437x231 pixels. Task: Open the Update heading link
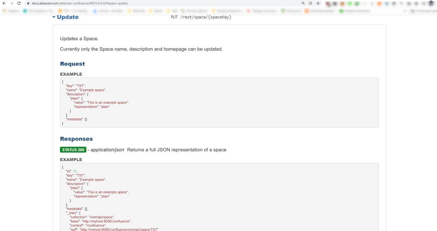pos(68,17)
